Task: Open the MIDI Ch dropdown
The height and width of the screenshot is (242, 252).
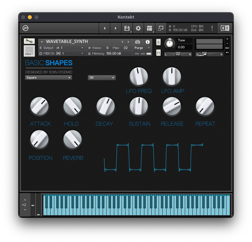Action: [x=62, y=54]
